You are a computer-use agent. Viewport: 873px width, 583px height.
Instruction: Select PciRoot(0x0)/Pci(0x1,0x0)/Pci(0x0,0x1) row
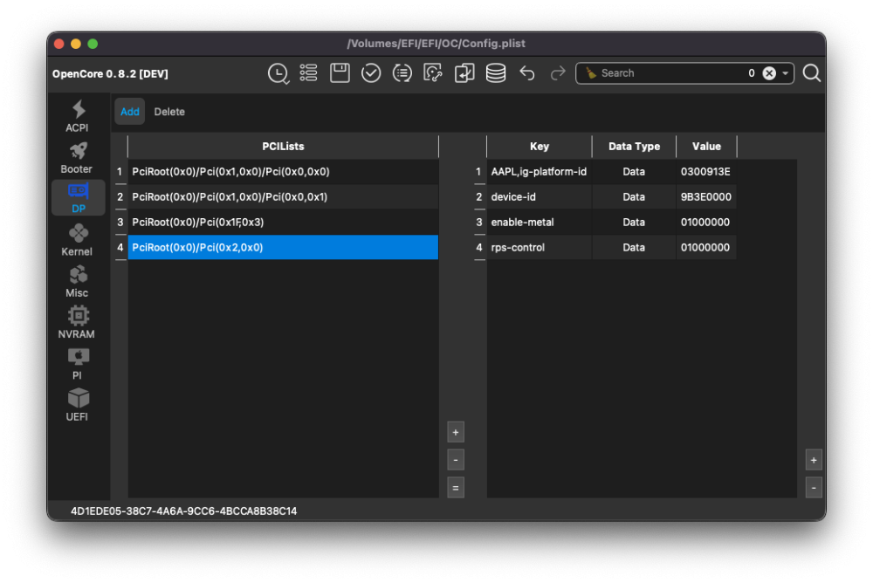283,196
